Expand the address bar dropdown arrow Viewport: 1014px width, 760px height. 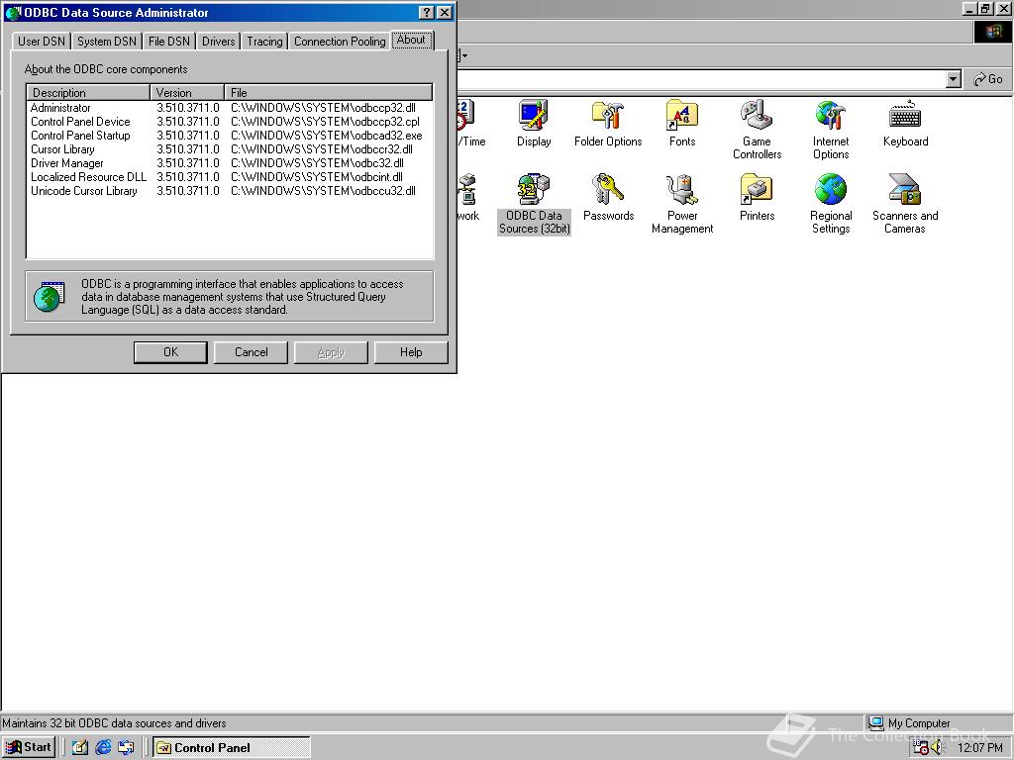953,79
